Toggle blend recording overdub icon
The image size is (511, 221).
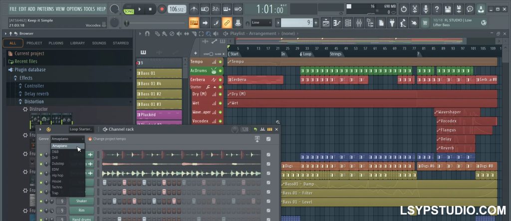[x=227, y=9]
